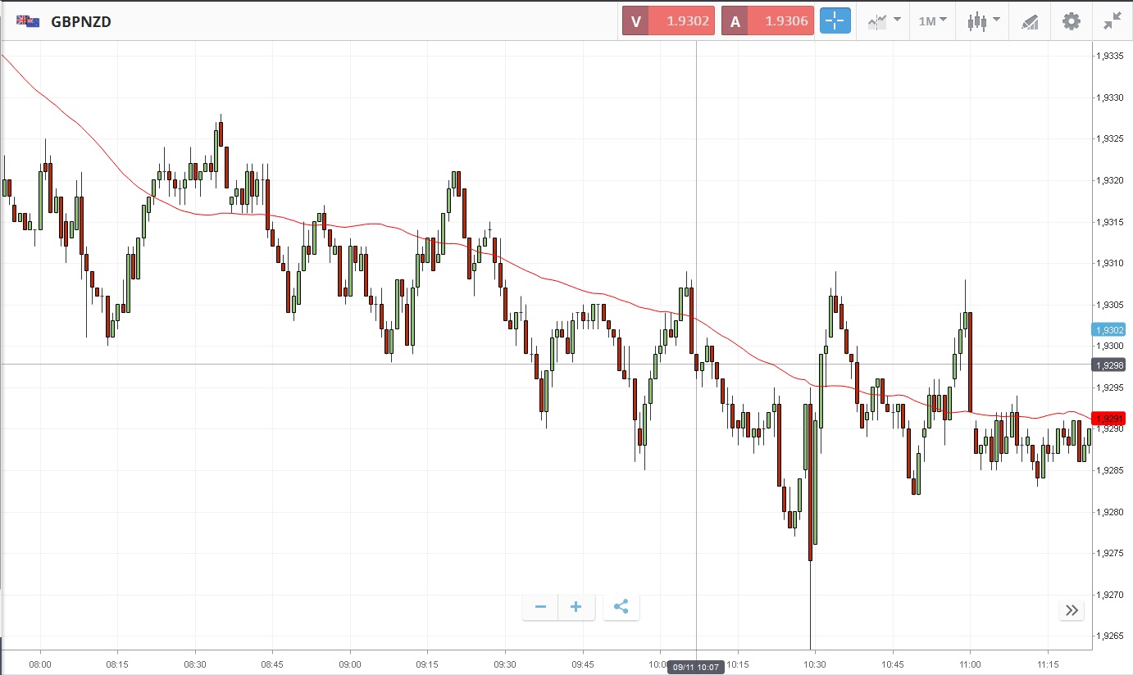Zoom out with the minus button

click(x=540, y=607)
